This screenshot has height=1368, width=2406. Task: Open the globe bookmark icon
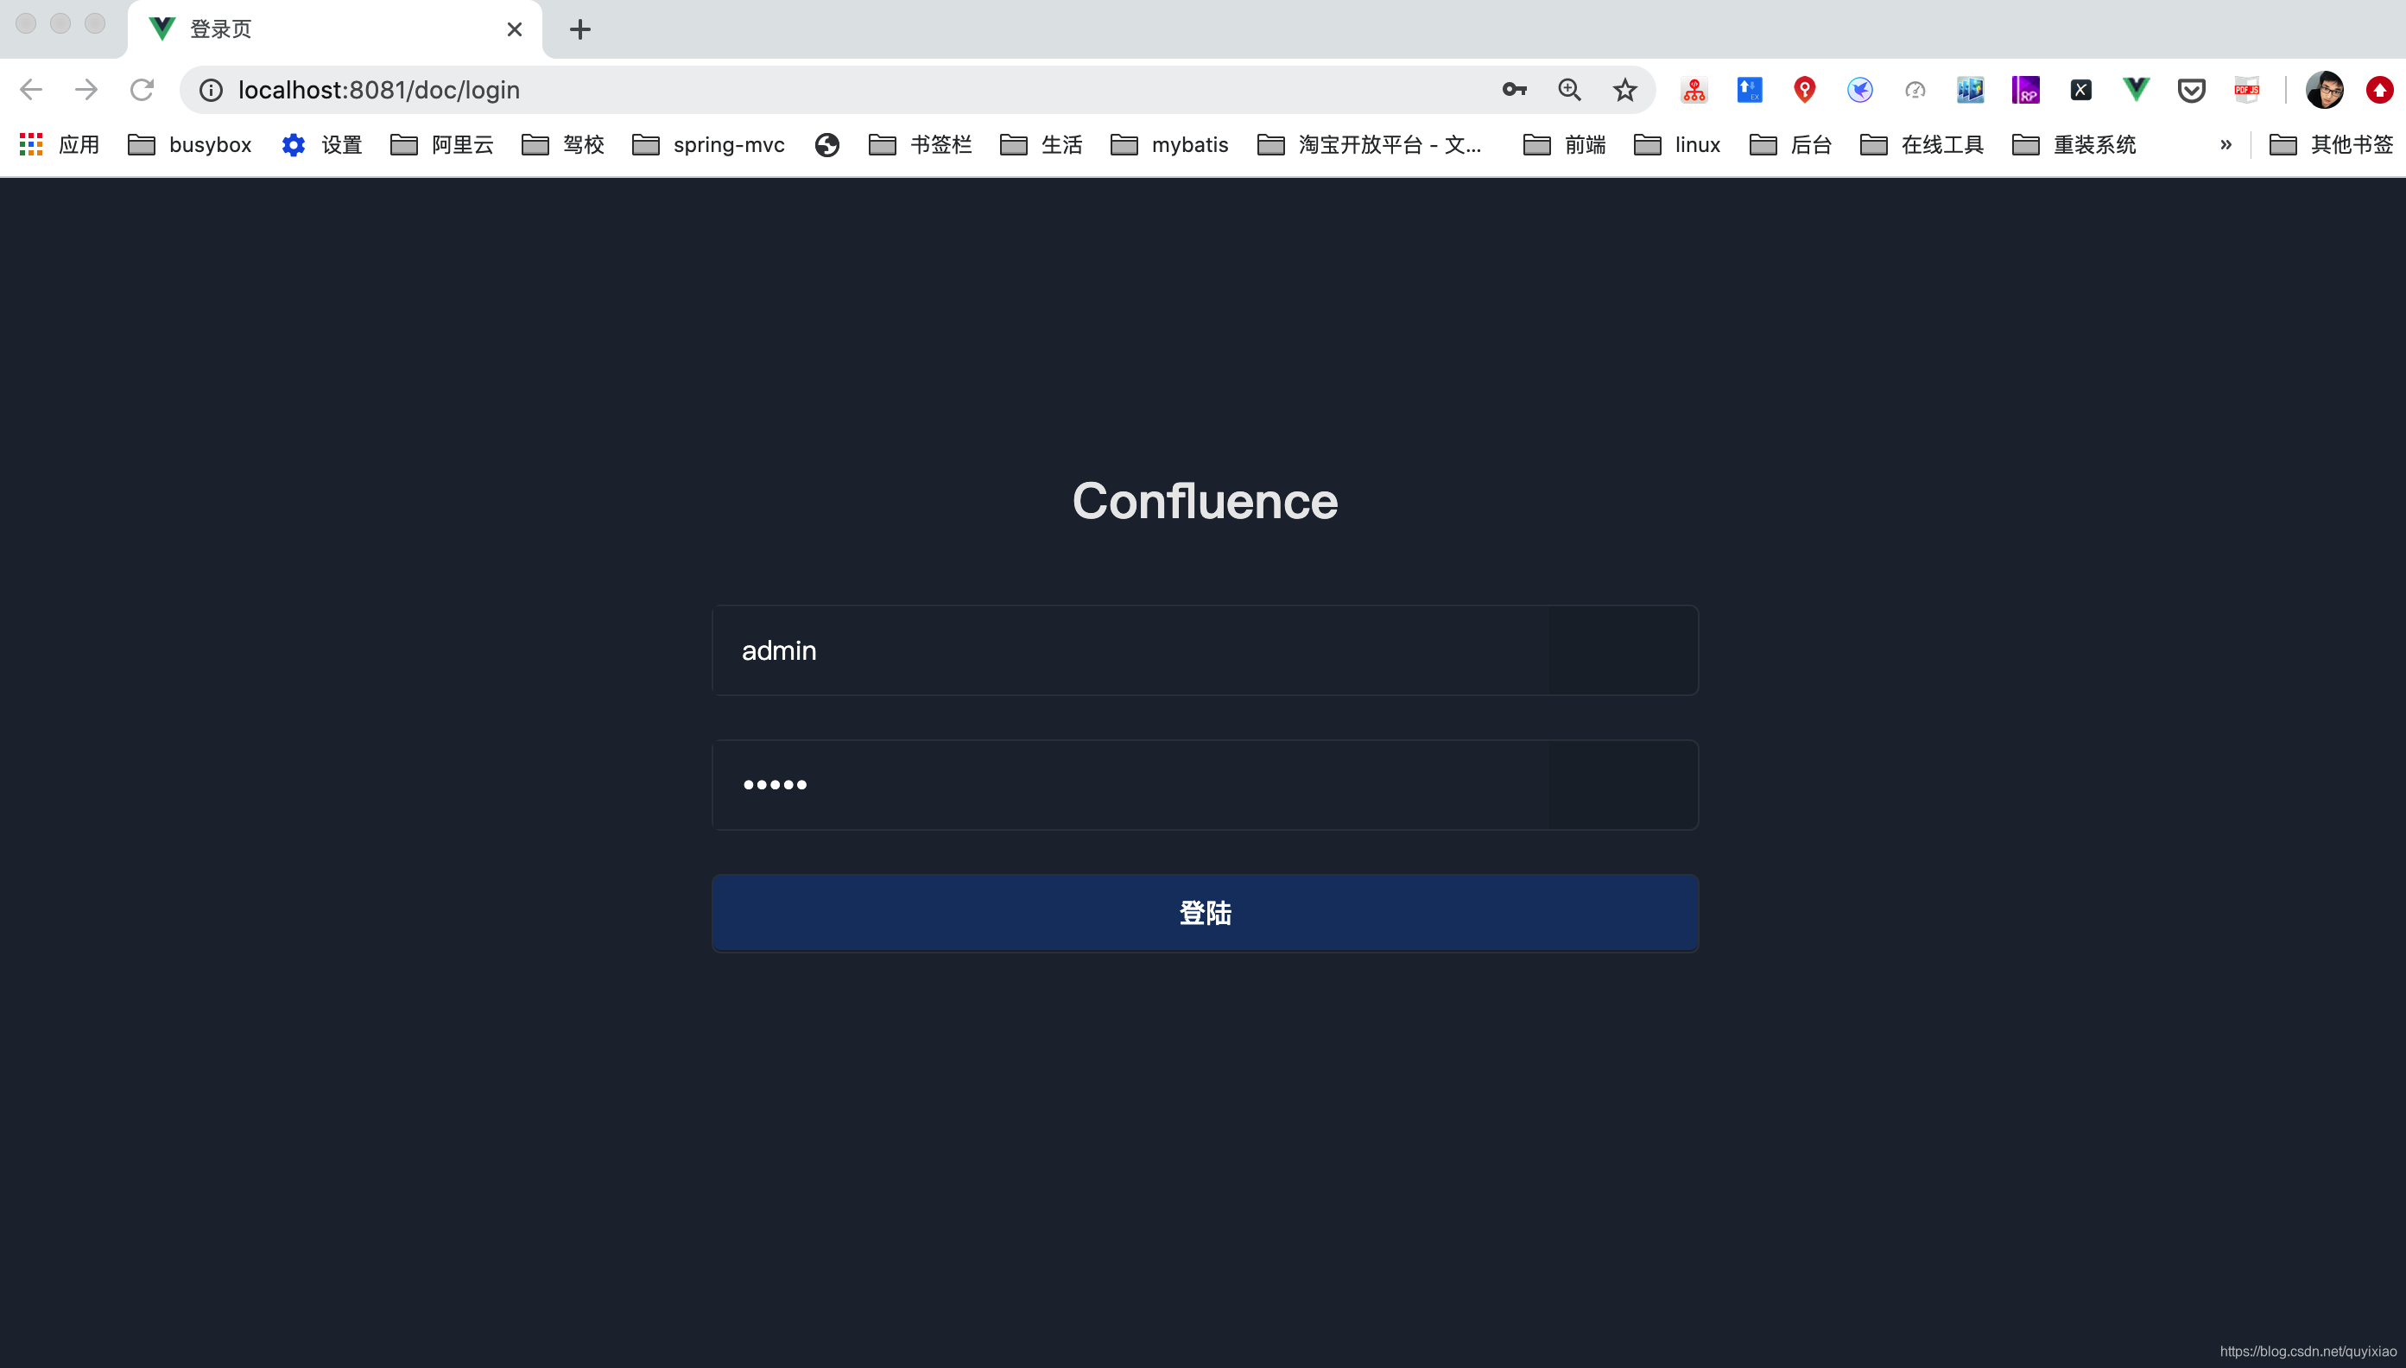(x=826, y=145)
